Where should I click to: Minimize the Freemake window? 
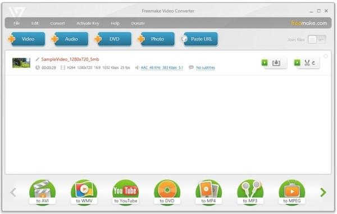point(311,11)
